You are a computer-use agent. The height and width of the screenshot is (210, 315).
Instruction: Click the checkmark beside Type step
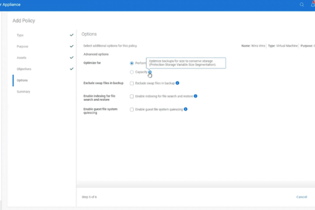(72, 35)
